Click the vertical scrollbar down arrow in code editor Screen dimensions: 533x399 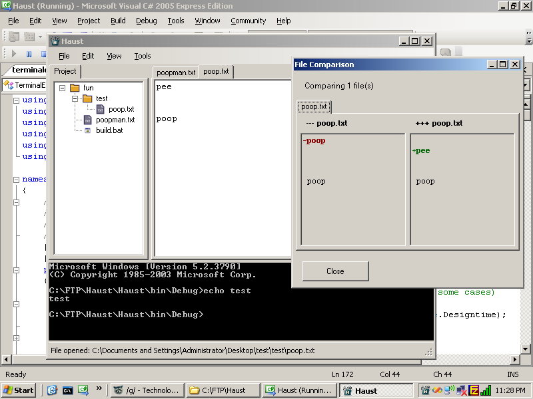[x=525, y=348]
